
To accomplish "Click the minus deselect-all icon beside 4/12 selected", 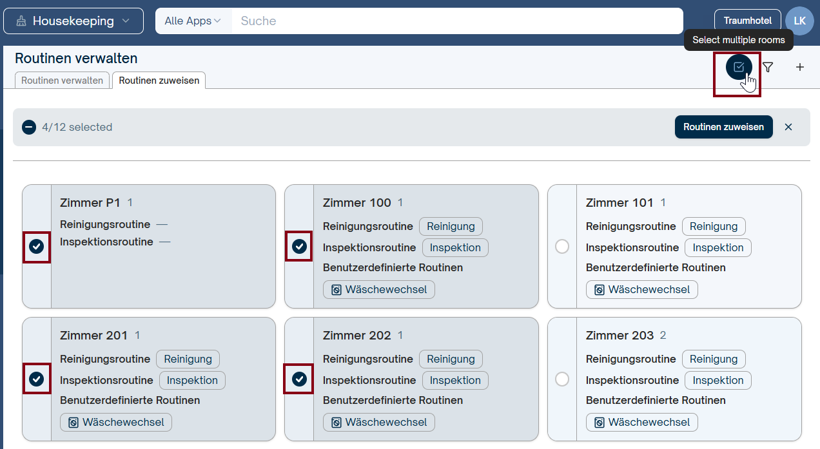I will pyautogui.click(x=29, y=127).
